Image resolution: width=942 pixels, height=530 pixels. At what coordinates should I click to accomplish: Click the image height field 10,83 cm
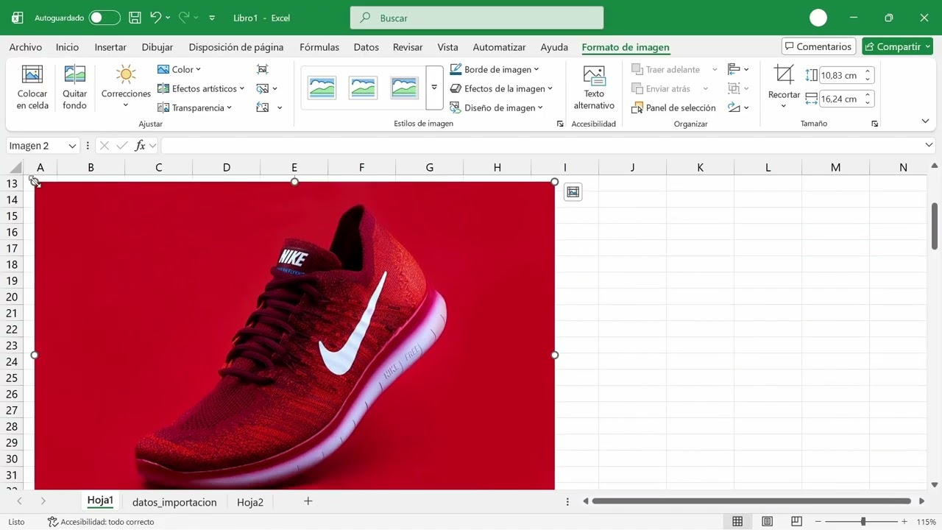click(x=840, y=75)
